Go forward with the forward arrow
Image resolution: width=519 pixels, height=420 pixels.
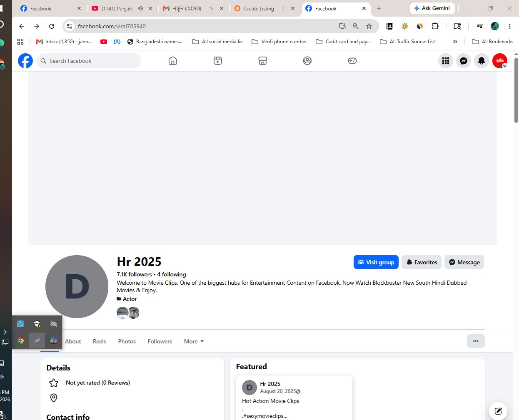(37, 26)
